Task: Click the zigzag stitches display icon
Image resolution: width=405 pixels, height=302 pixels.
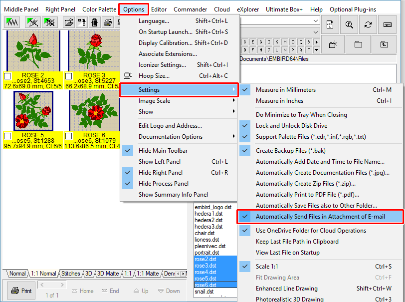Action: click(x=12, y=22)
